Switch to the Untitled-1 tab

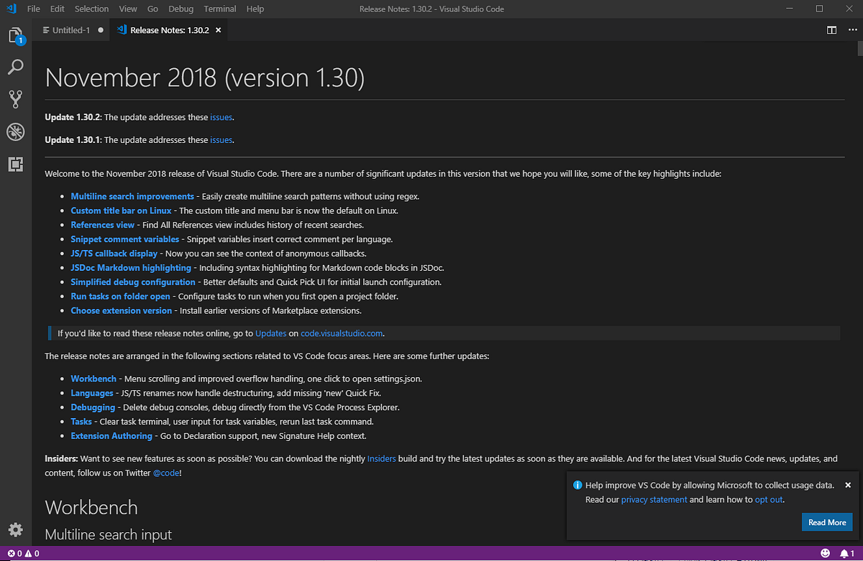click(72, 30)
